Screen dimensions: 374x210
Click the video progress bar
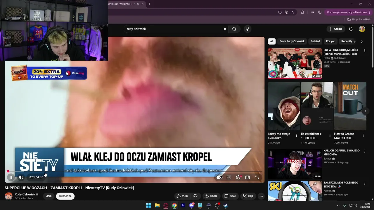point(134,171)
